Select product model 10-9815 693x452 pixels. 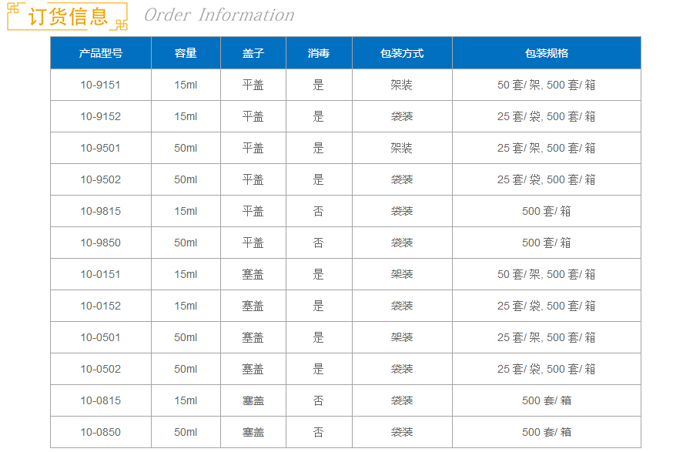click(100, 211)
